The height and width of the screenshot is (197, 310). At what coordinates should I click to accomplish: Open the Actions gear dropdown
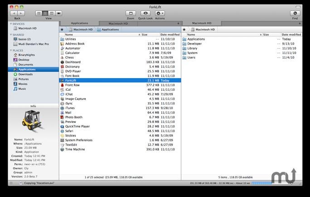(x=160, y=13)
